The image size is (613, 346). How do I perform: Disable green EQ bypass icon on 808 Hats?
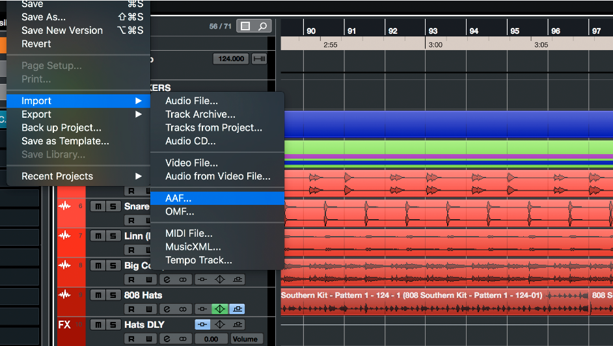pyautogui.click(x=220, y=309)
